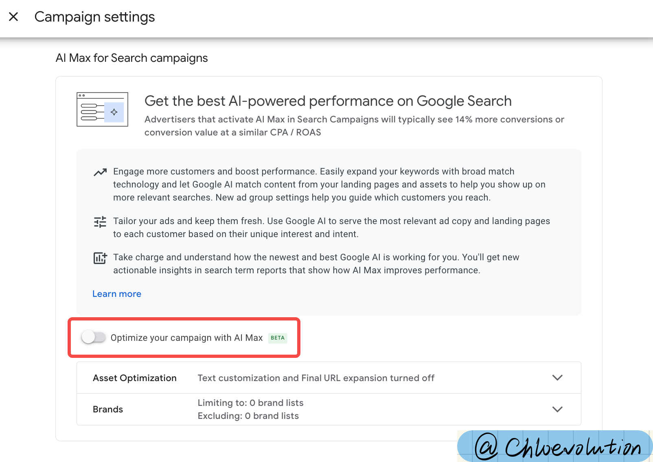Click the insights chart icon beside Take charge
The width and height of the screenshot is (653, 462).
tap(100, 258)
